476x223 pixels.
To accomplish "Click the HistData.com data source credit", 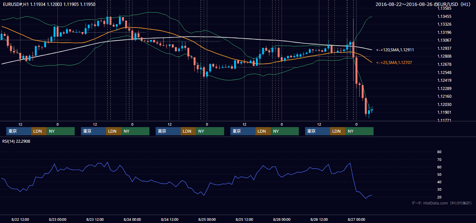I will (x=442, y=203).
